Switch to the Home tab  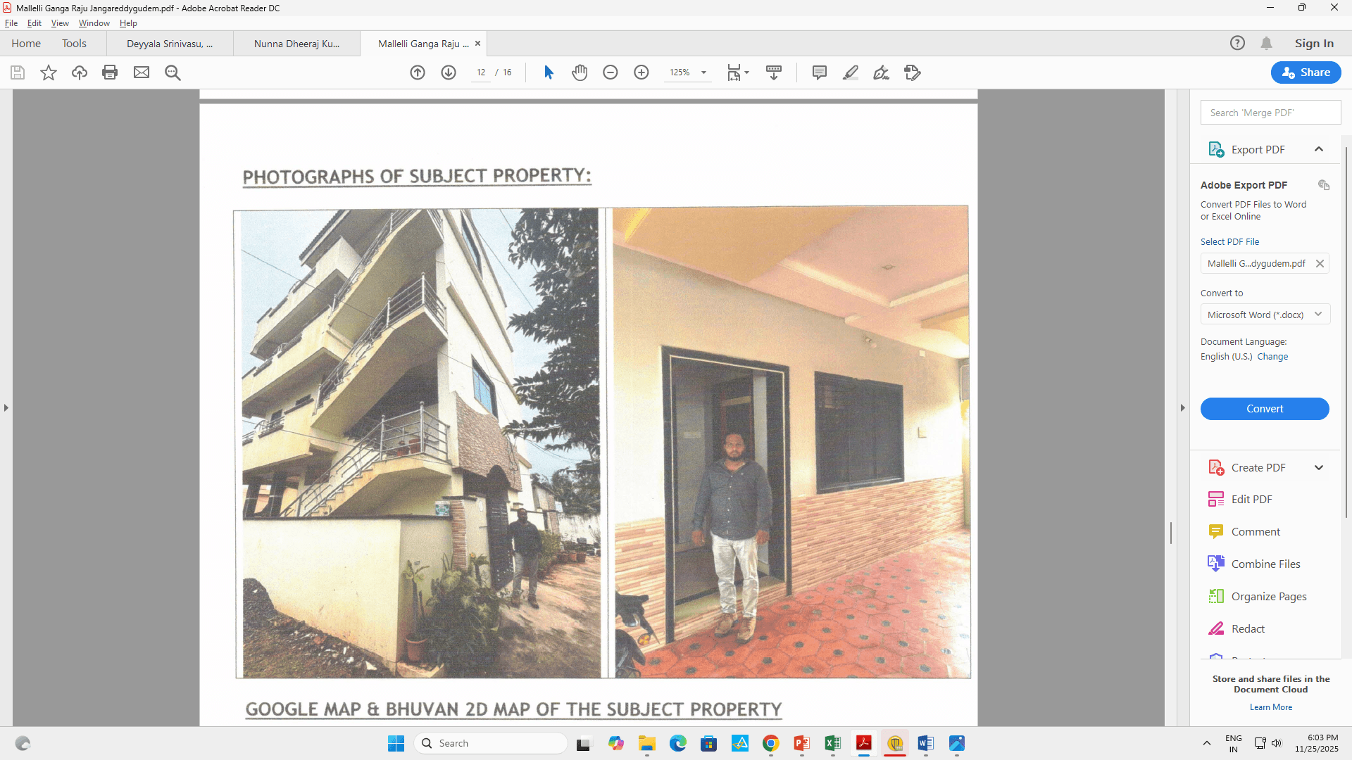[26, 44]
